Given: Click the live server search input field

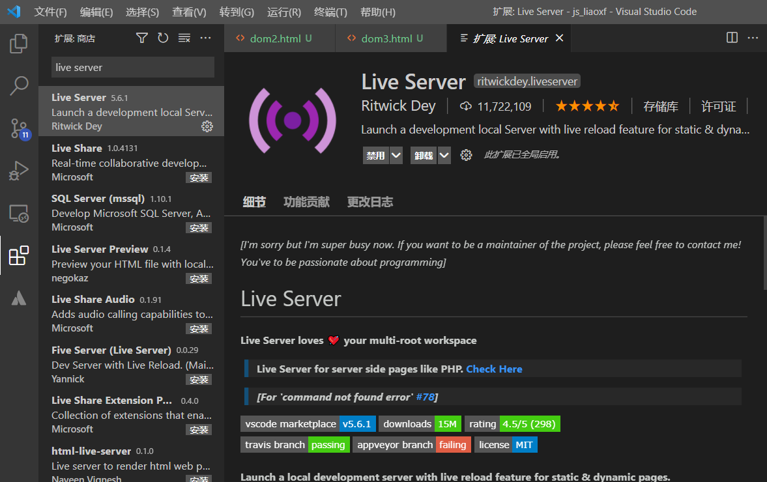Looking at the screenshot, I should point(132,68).
